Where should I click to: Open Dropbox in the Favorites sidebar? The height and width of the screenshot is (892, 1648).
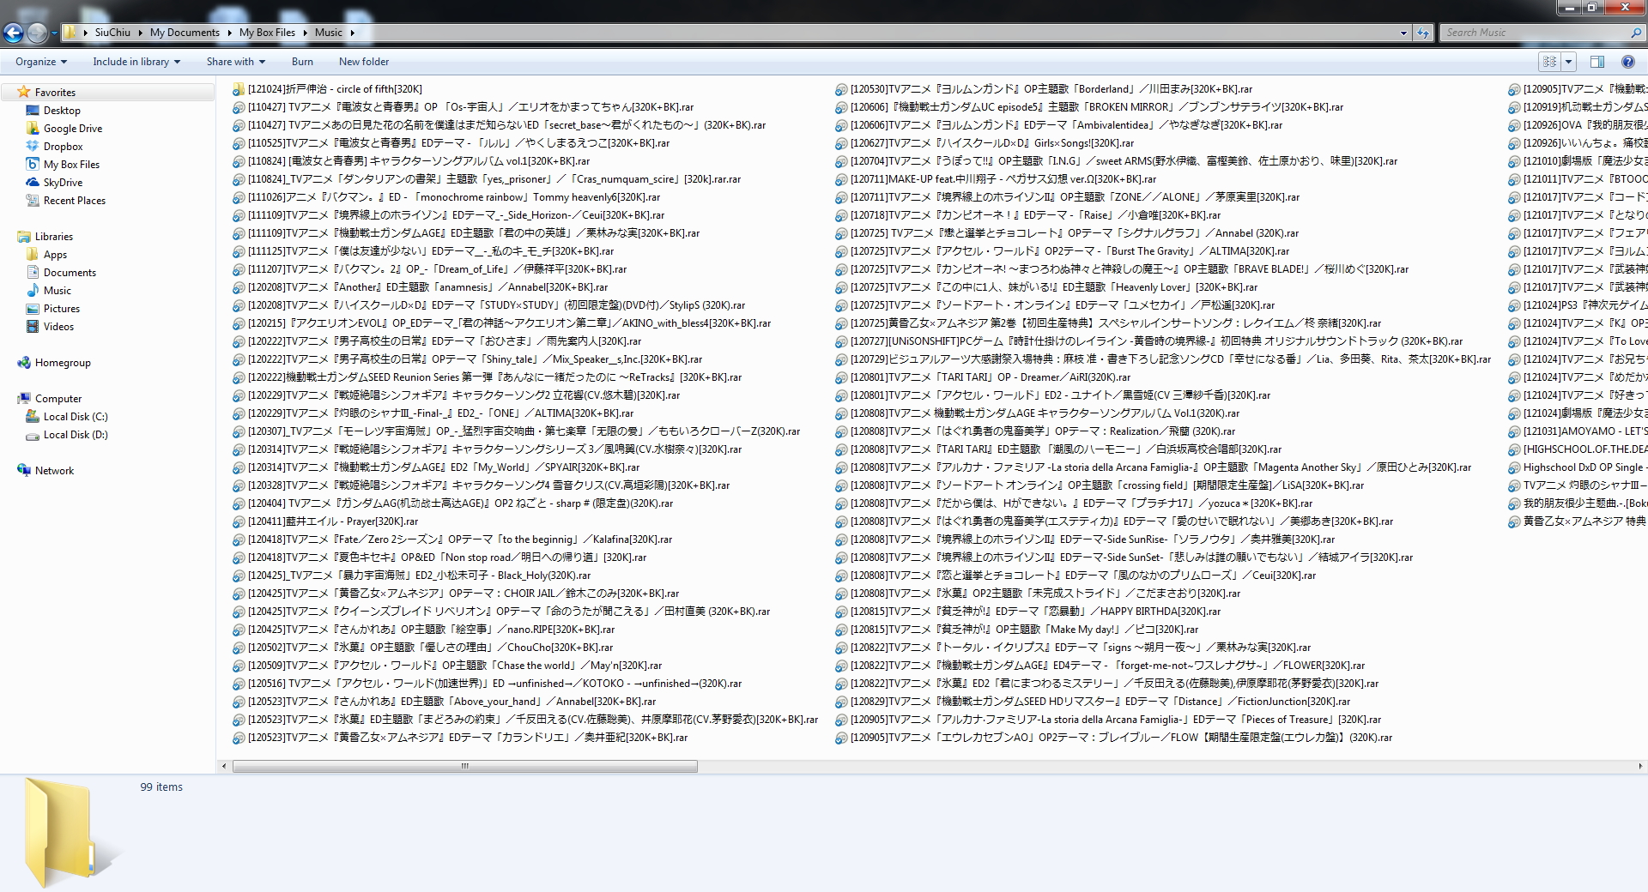(63, 147)
